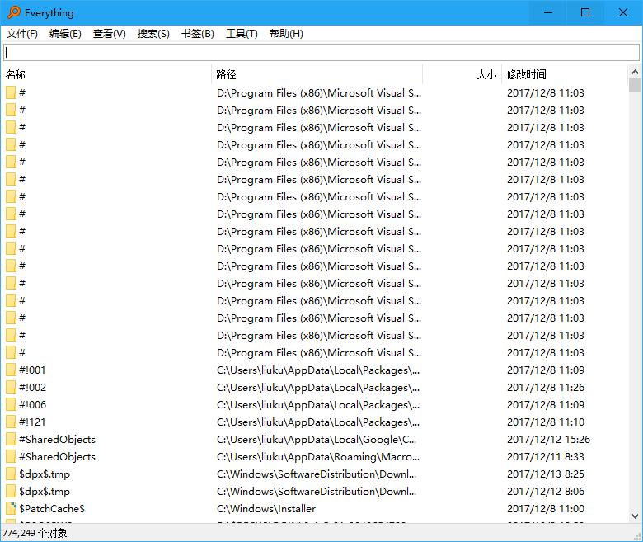The image size is (643, 542).
Task: Open the 书签(B) menu
Action: 198,34
